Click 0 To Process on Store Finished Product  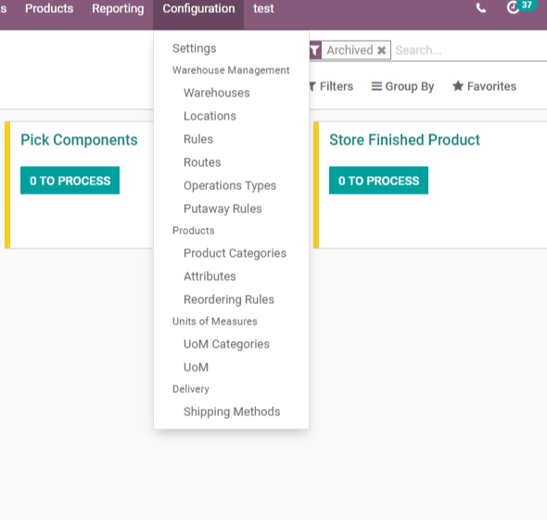378,181
